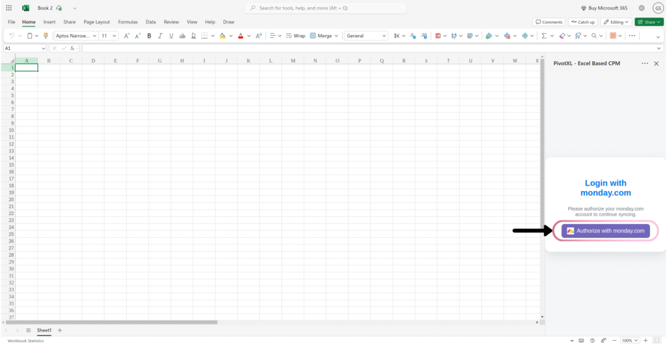Image resolution: width=667 pixels, height=344 pixels.
Task: Click the decrease decimal icon
Action: tap(412, 36)
